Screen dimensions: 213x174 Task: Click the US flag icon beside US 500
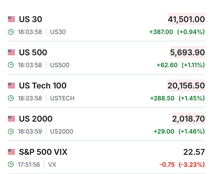(x=11, y=53)
